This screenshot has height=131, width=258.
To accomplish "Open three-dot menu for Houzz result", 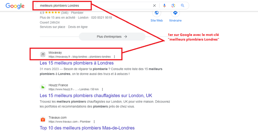I will tap(102, 89).
